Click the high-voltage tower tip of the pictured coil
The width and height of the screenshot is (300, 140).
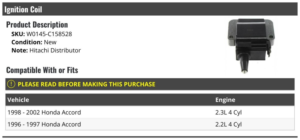pyautogui.click(x=243, y=71)
